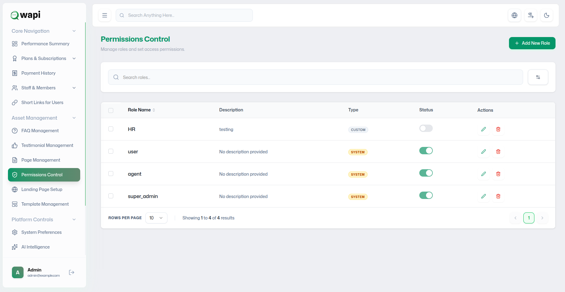The width and height of the screenshot is (565, 292).
Task: Delete the agent role with trash icon
Action: click(498, 174)
